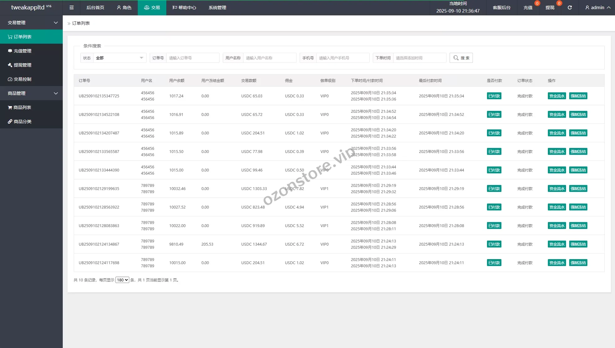Open the per-page 180 count selector

point(122,280)
